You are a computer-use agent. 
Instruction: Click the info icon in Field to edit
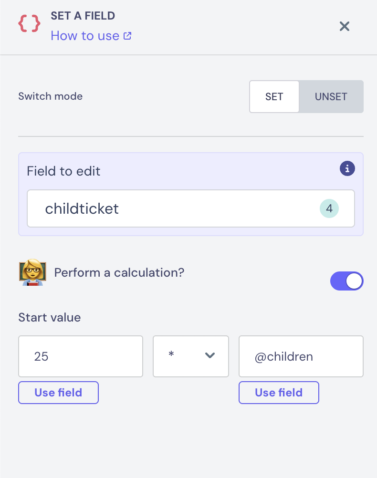coord(347,168)
